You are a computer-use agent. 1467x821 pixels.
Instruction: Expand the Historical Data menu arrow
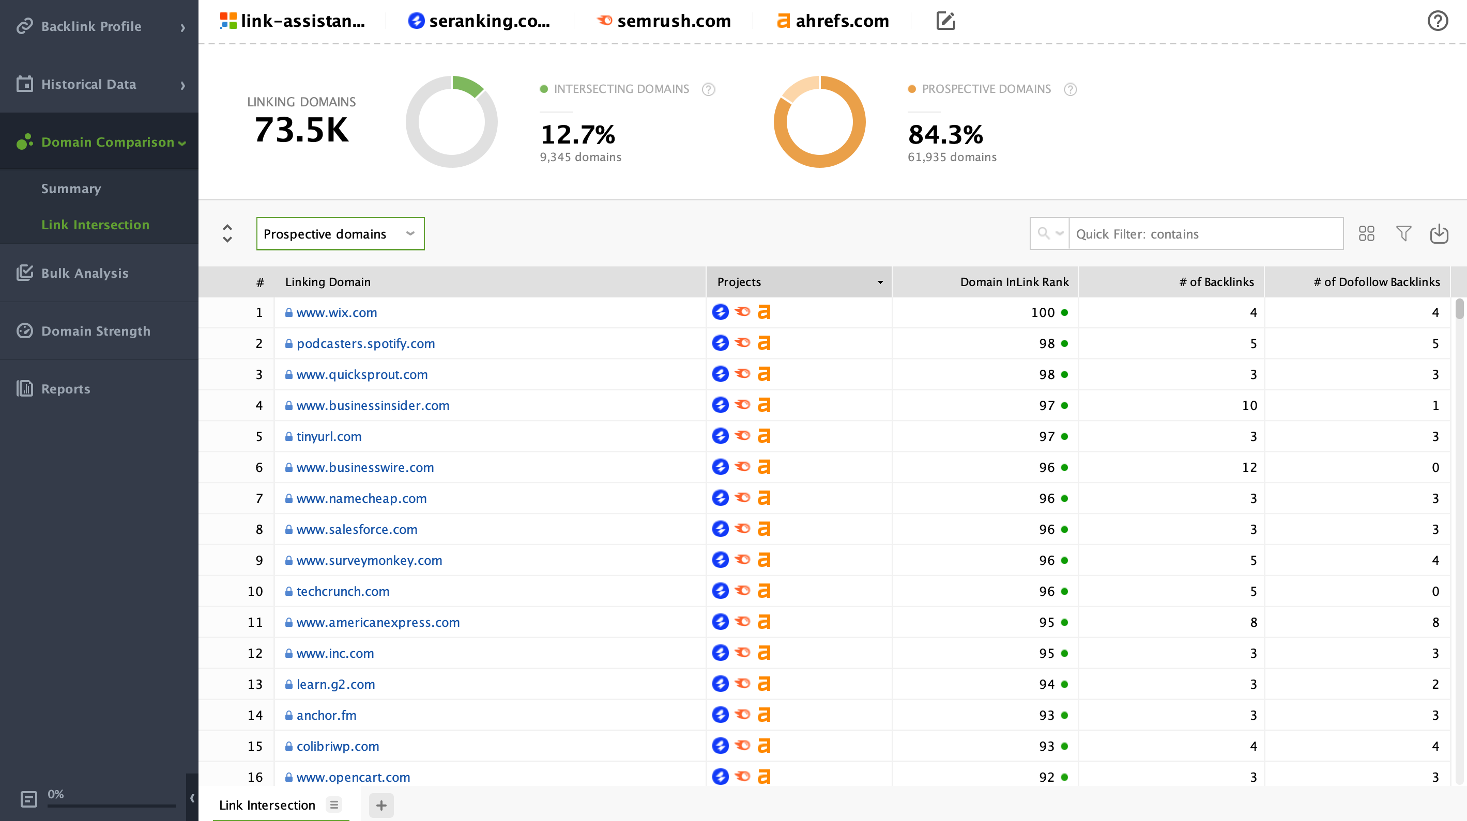click(x=183, y=85)
